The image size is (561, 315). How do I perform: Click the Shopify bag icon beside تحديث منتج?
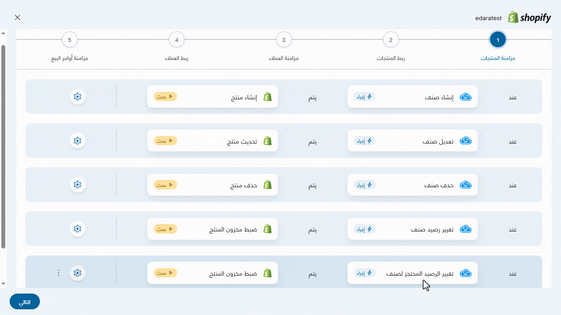pos(267,141)
